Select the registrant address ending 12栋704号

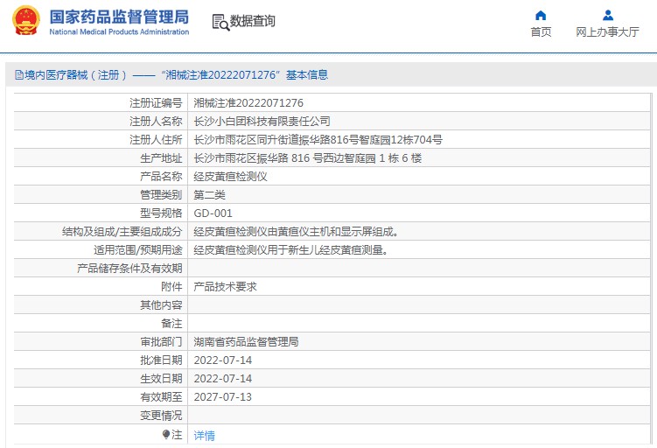318,140
